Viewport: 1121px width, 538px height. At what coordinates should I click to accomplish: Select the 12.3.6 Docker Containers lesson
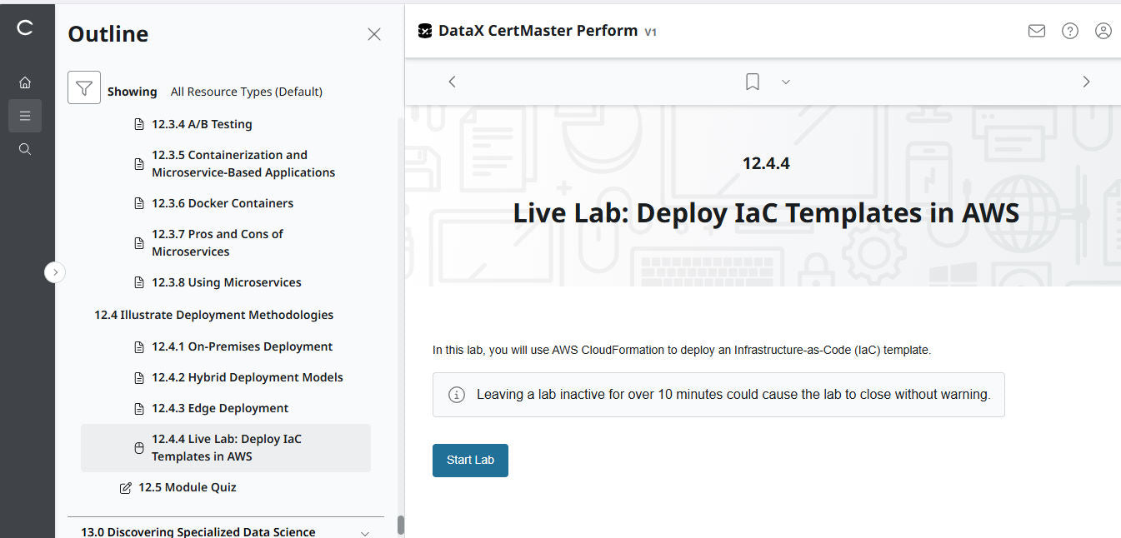(x=222, y=202)
